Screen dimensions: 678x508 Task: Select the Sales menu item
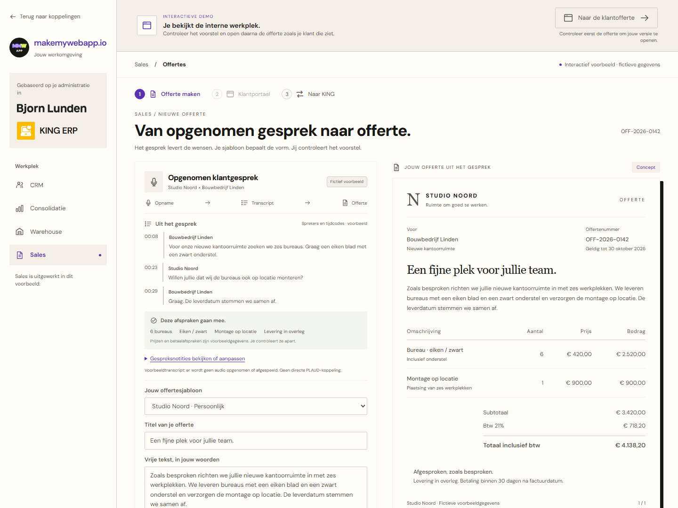pyautogui.click(x=58, y=255)
